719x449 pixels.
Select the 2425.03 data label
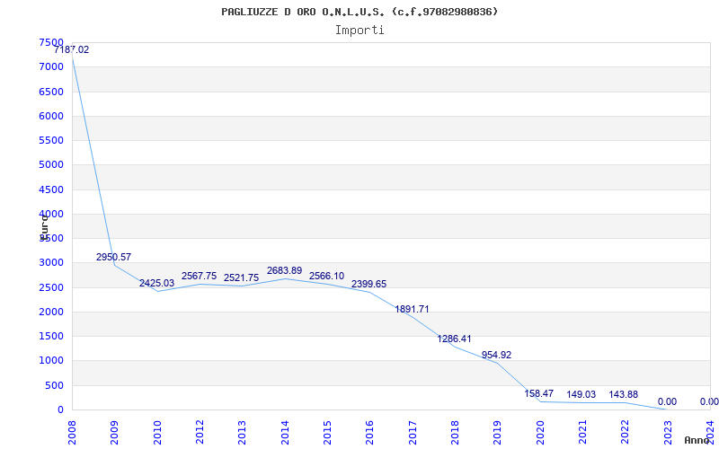[156, 283]
